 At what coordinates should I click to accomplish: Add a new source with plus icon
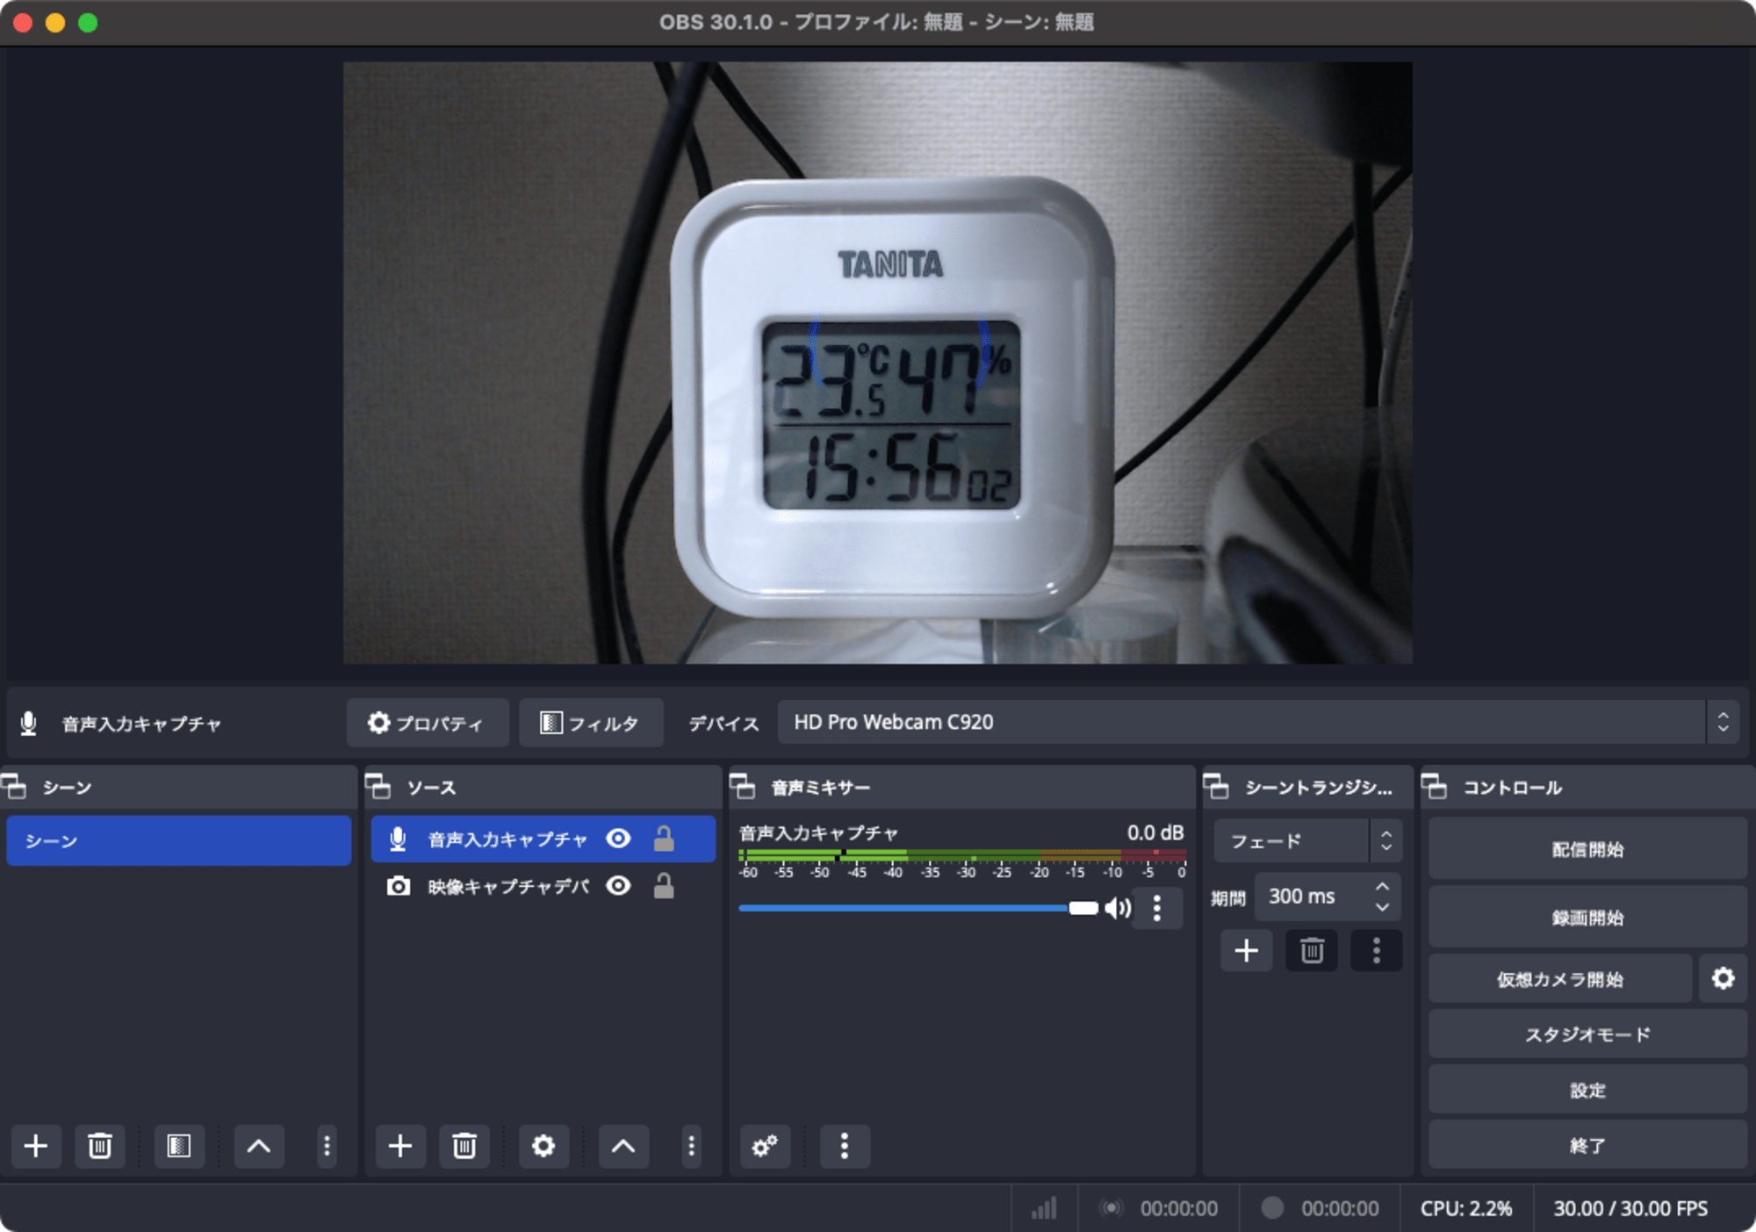(400, 1146)
